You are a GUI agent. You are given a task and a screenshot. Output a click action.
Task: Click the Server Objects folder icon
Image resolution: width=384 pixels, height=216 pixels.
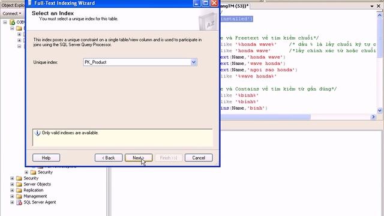point(19,184)
